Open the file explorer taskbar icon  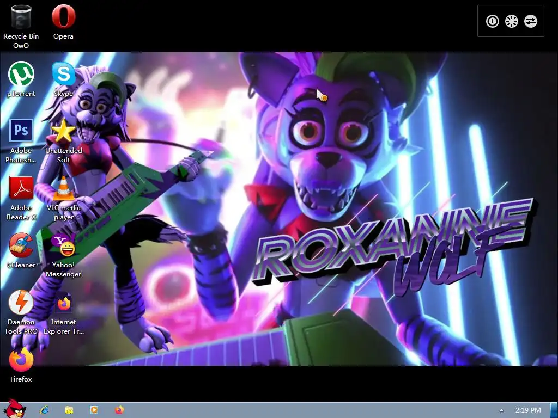pyautogui.click(x=69, y=410)
